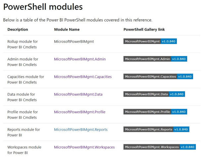Click the Module Name column header
Image resolution: width=210 pixels, height=160 pixels.
[x=67, y=29]
